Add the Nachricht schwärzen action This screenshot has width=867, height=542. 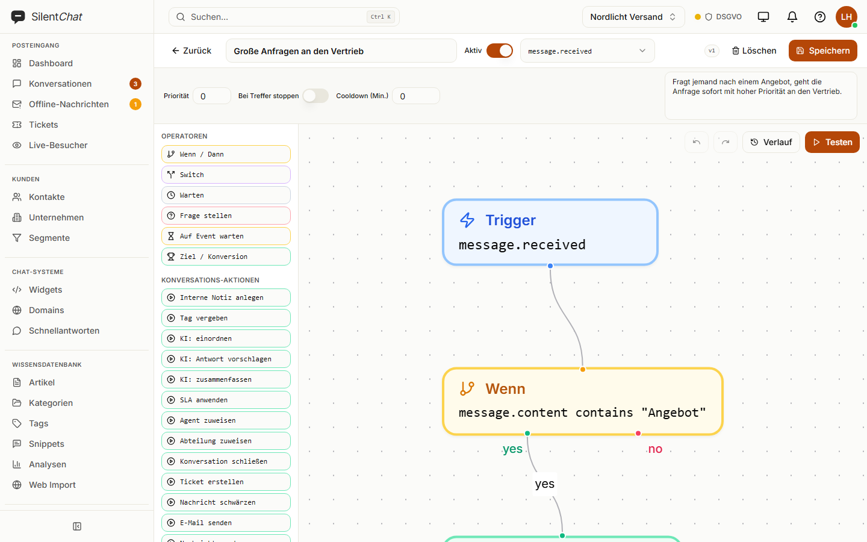226,502
